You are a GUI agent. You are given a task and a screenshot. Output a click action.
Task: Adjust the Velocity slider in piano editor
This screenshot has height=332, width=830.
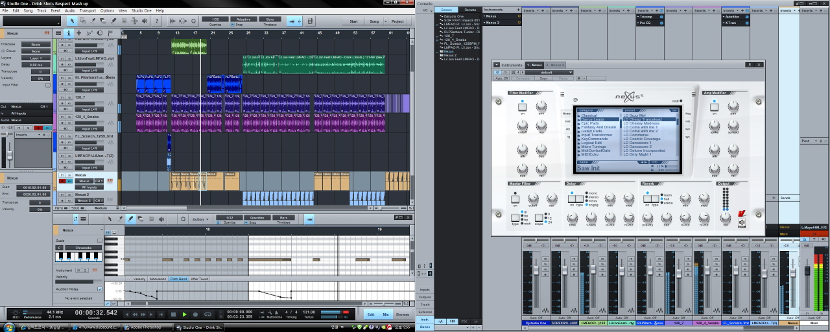78,281
